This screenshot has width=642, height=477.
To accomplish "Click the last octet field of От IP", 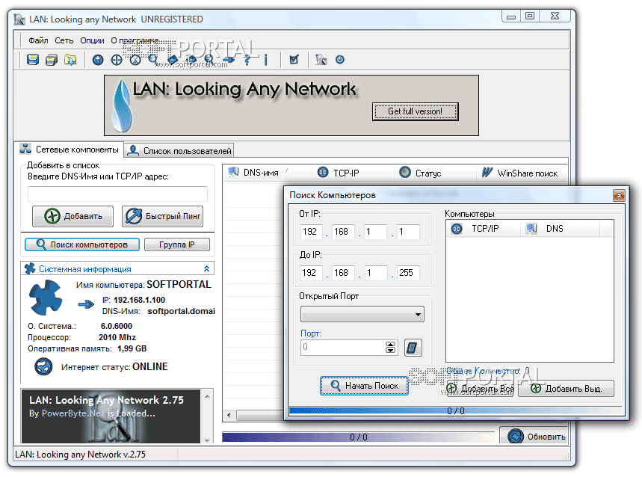I will point(408,232).
